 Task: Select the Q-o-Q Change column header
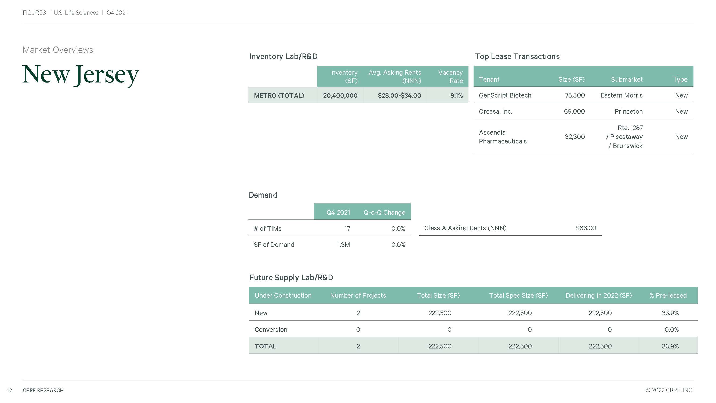pos(384,213)
